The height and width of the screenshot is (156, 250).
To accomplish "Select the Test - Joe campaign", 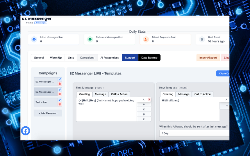I will (46, 102).
